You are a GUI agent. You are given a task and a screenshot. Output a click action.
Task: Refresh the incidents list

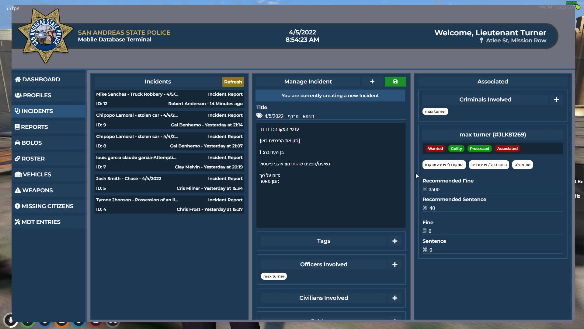(233, 82)
